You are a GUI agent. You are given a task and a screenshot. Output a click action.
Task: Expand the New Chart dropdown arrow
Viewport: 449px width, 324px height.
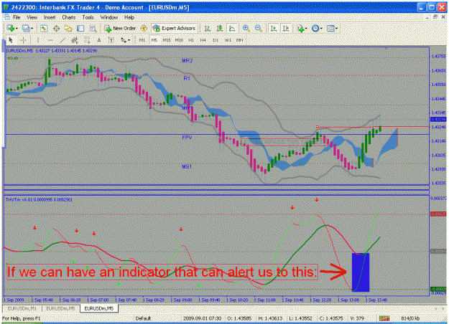coord(17,29)
